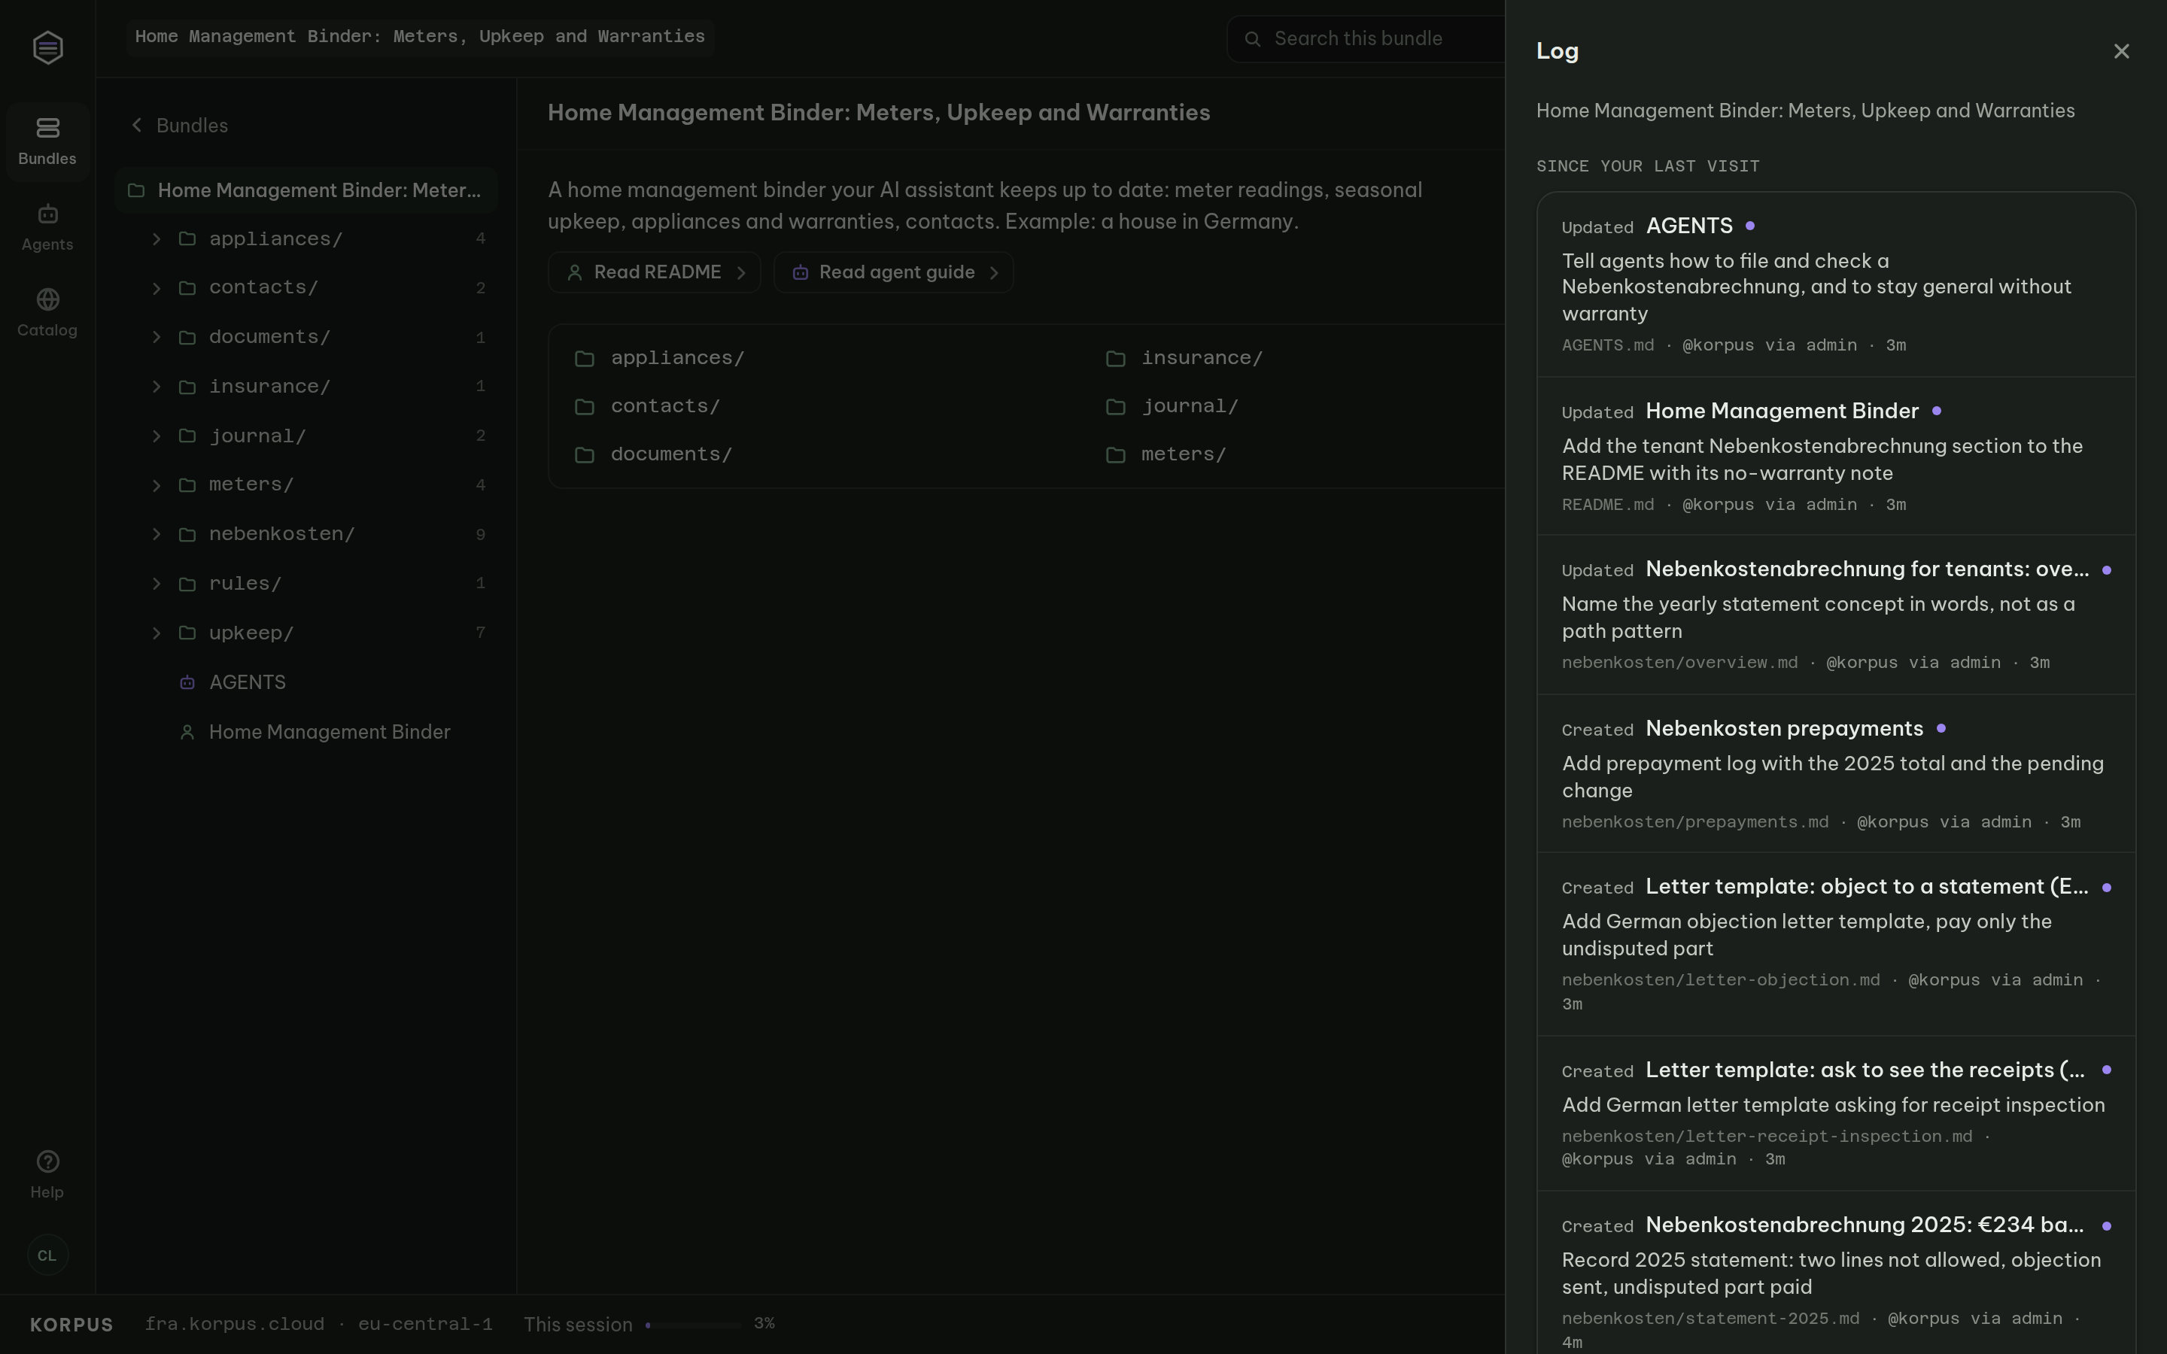Image resolution: width=2167 pixels, height=1354 pixels.
Task: Click the folder icon of insurance/ in main grid
Action: pos(1115,358)
